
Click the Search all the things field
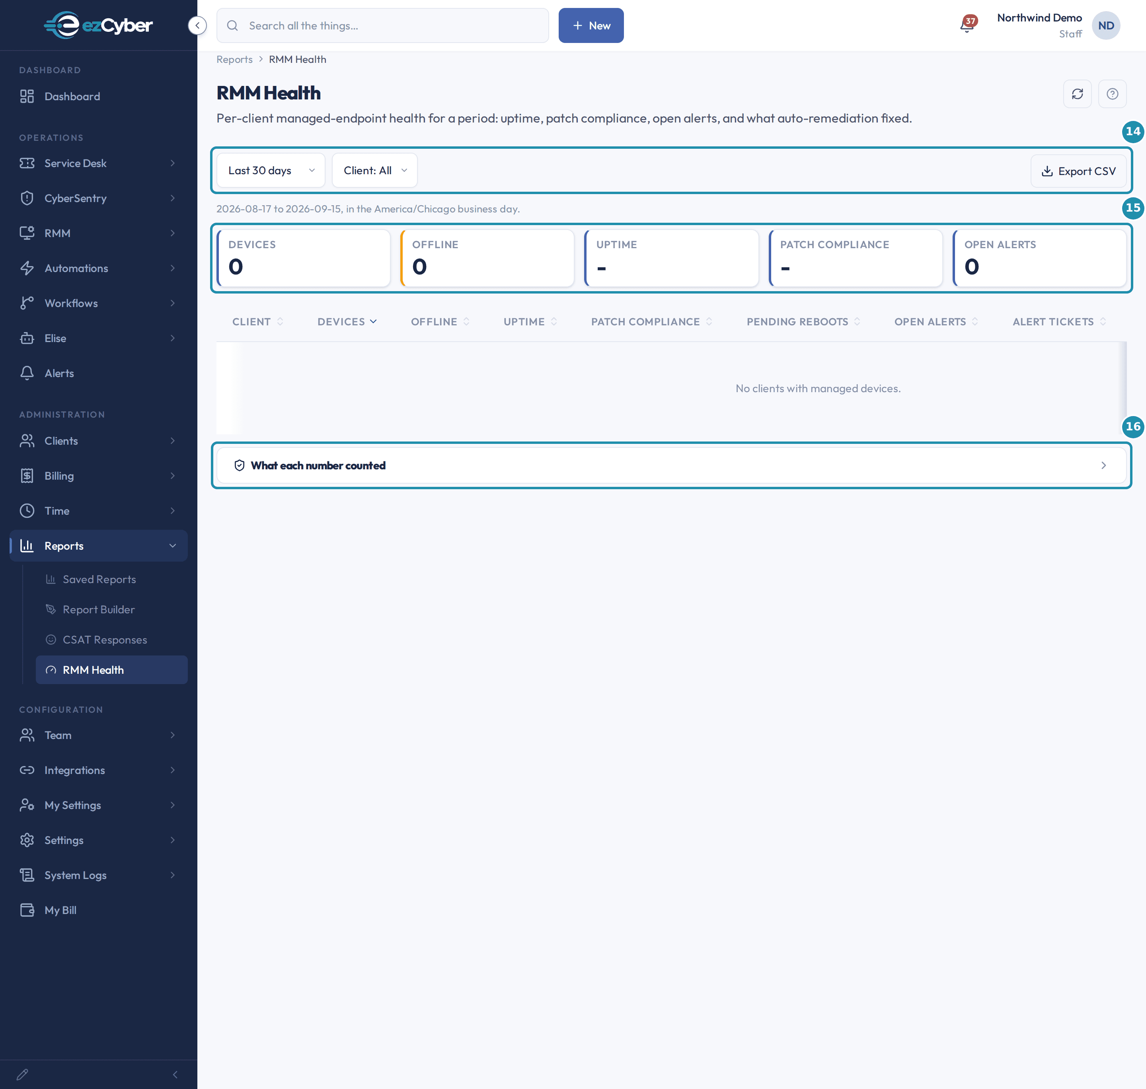click(382, 25)
